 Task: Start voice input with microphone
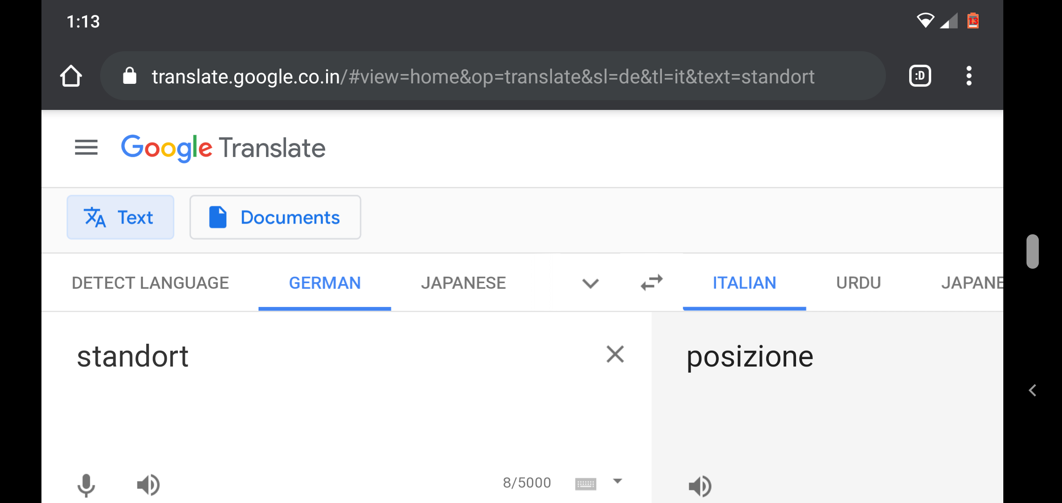pyautogui.click(x=86, y=485)
